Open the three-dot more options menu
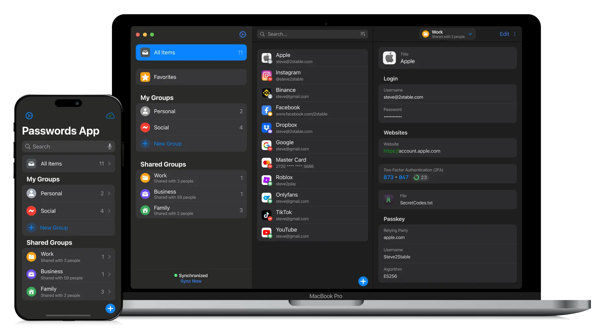 [515, 34]
